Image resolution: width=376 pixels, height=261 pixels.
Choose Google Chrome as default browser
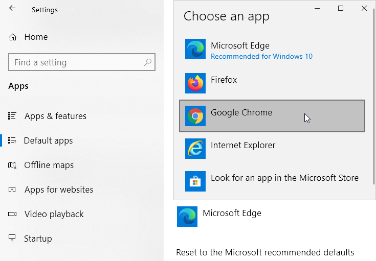272,116
